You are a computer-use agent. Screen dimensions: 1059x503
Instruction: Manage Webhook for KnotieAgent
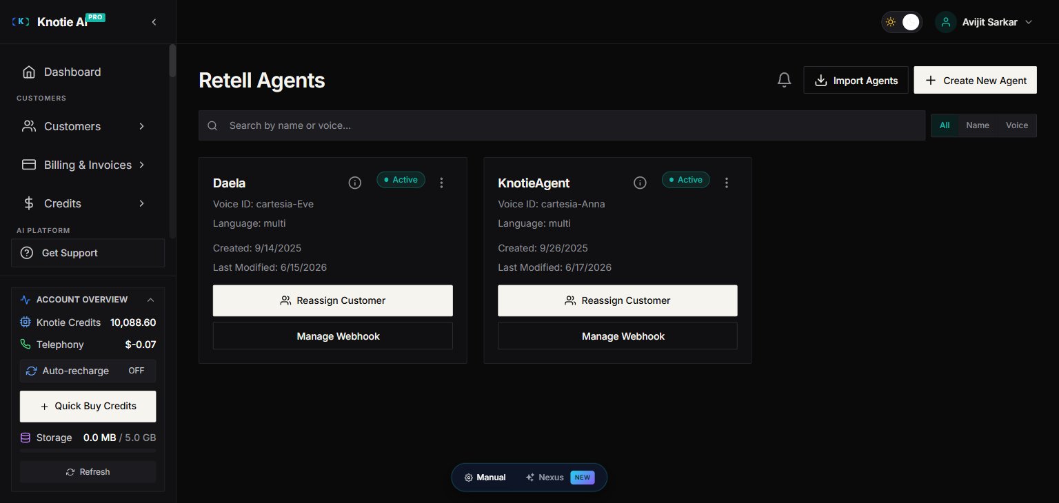[x=618, y=336]
